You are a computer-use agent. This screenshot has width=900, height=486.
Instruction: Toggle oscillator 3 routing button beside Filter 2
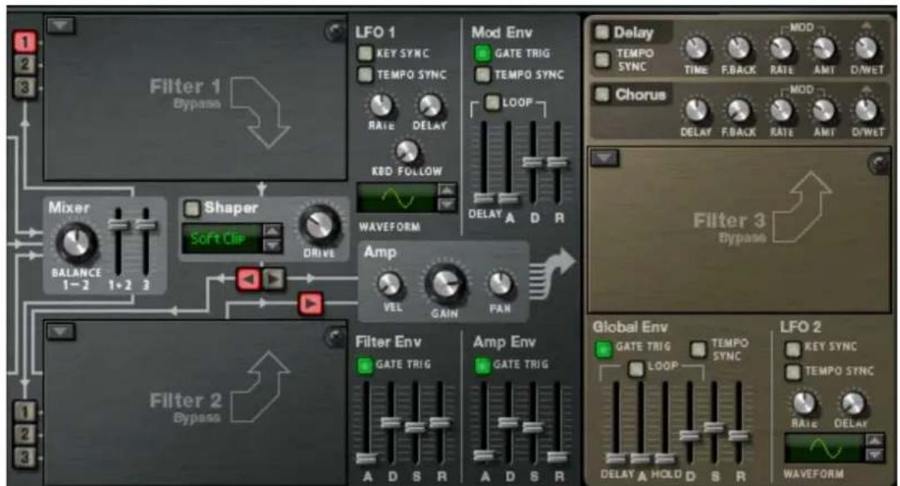[x=25, y=458]
